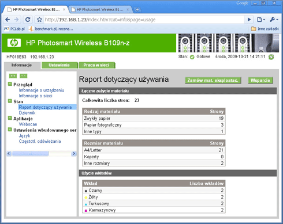Collapse the Aplikacje tree section

click(x=10, y=118)
